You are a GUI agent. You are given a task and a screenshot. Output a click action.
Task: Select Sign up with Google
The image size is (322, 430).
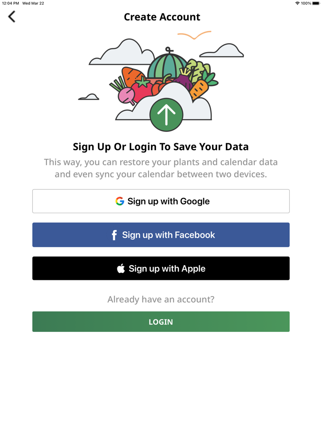(x=161, y=201)
